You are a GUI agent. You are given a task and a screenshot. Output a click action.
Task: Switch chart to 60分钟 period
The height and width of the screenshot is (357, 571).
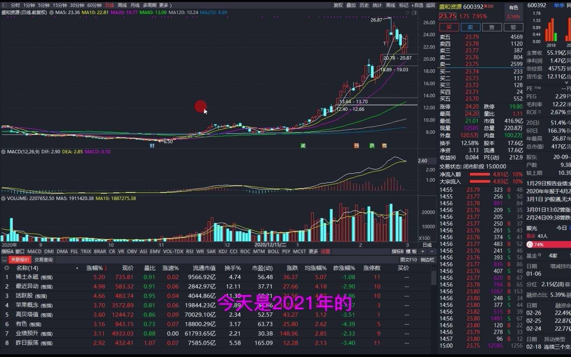point(95,5)
